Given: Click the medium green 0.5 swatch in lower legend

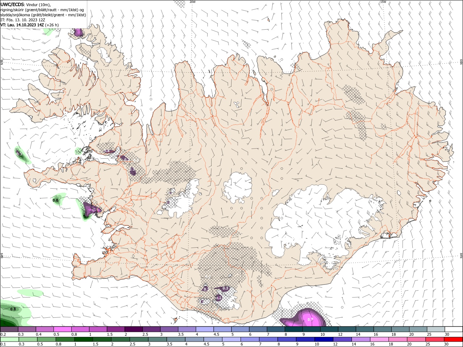Looking at the screenshot, I should (x=46, y=339).
